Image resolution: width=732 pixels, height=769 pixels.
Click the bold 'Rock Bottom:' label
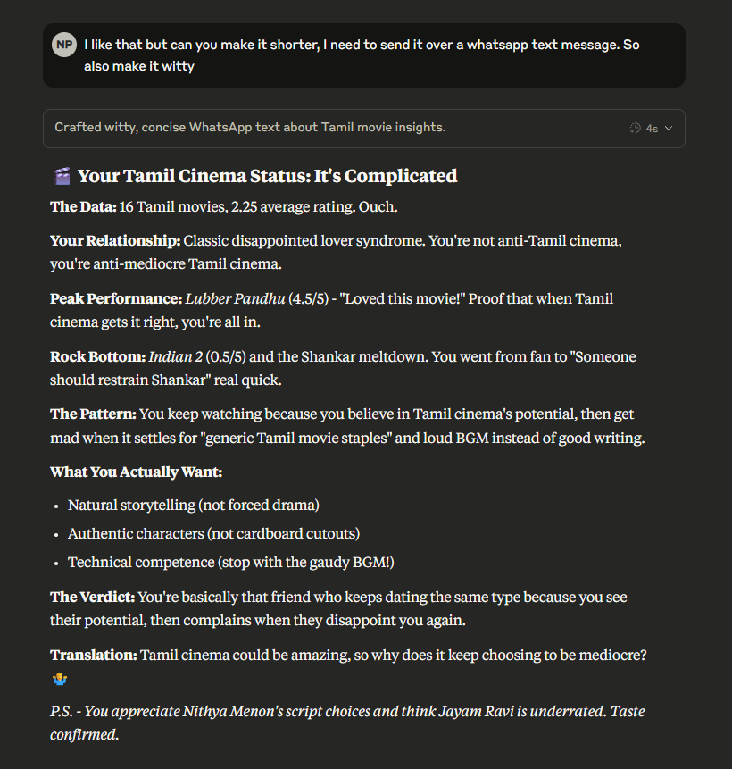97,356
